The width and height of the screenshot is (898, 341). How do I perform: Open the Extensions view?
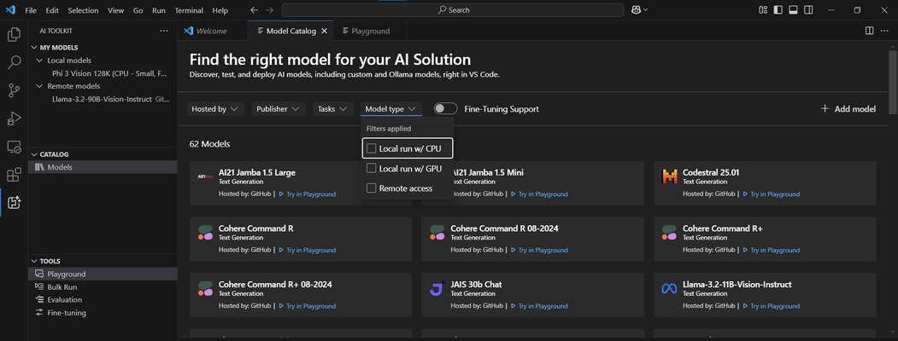(x=14, y=175)
